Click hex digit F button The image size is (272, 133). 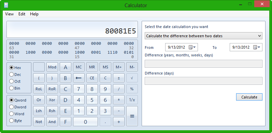[66, 122]
